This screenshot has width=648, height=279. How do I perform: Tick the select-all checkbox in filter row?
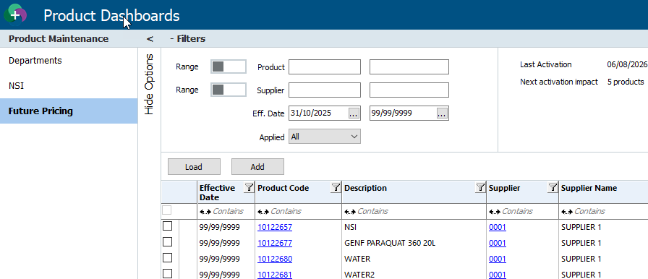[x=166, y=210]
